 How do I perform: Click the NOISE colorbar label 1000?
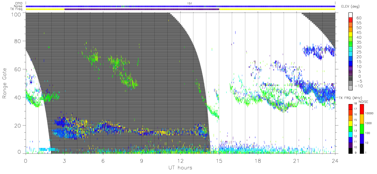pos(368,124)
